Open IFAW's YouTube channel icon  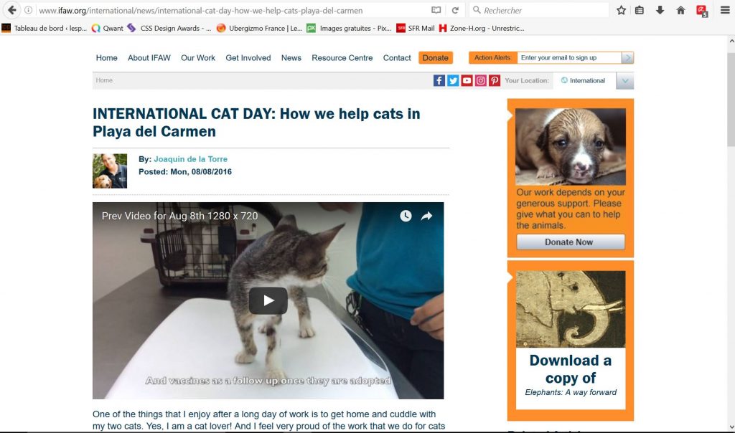(467, 80)
